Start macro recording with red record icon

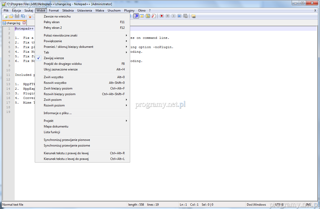pos(162,16)
